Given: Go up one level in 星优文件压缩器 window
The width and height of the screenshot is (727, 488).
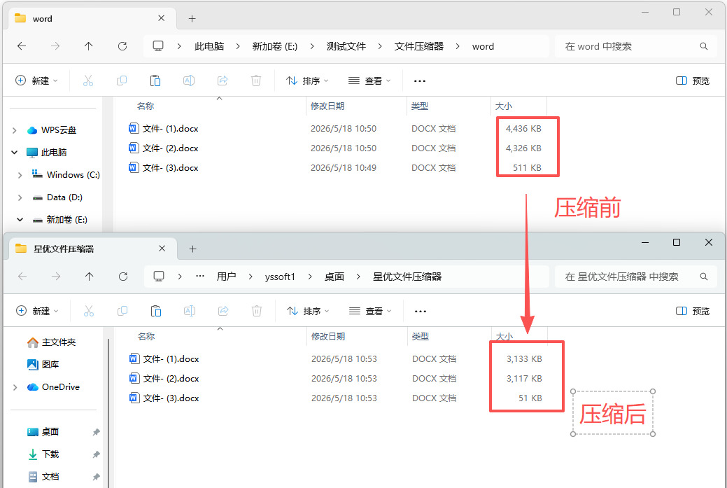Looking at the screenshot, I should click(x=90, y=277).
